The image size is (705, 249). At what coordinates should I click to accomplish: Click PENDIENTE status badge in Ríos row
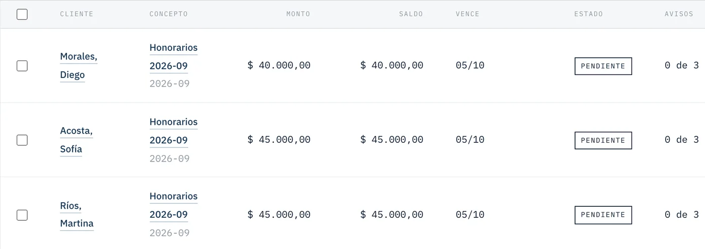[x=603, y=215]
